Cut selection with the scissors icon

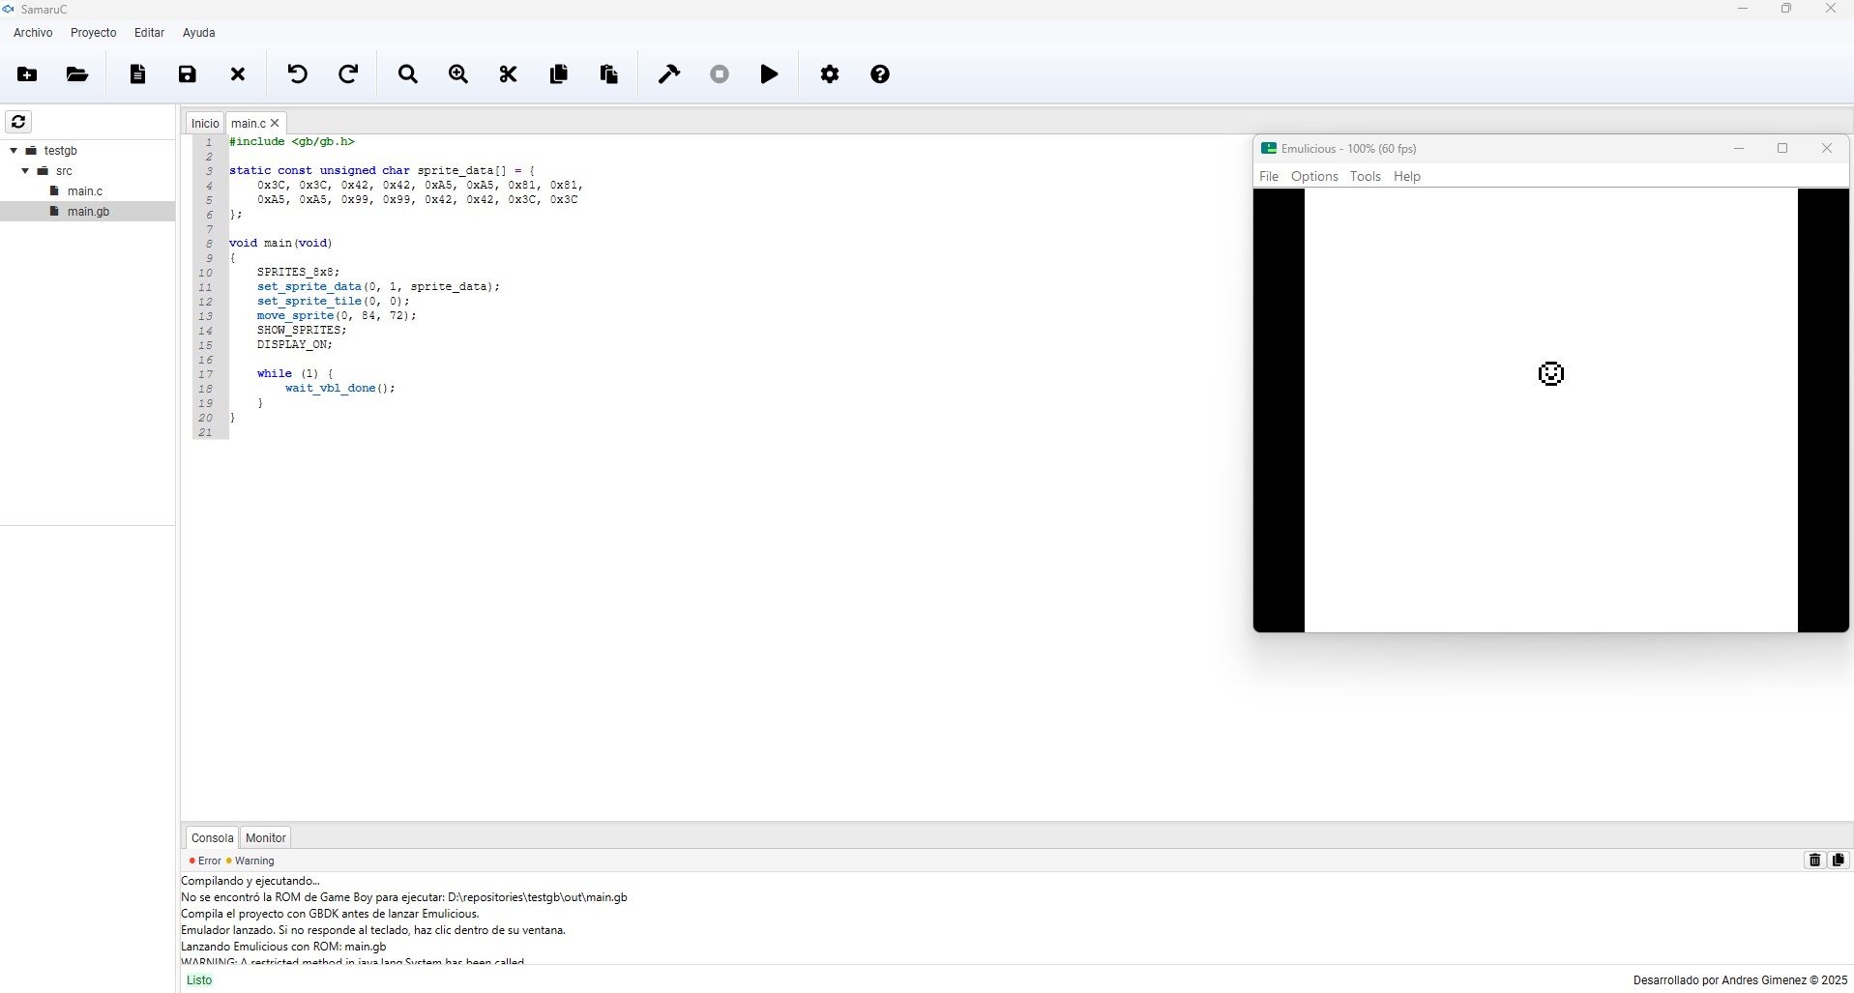509,74
